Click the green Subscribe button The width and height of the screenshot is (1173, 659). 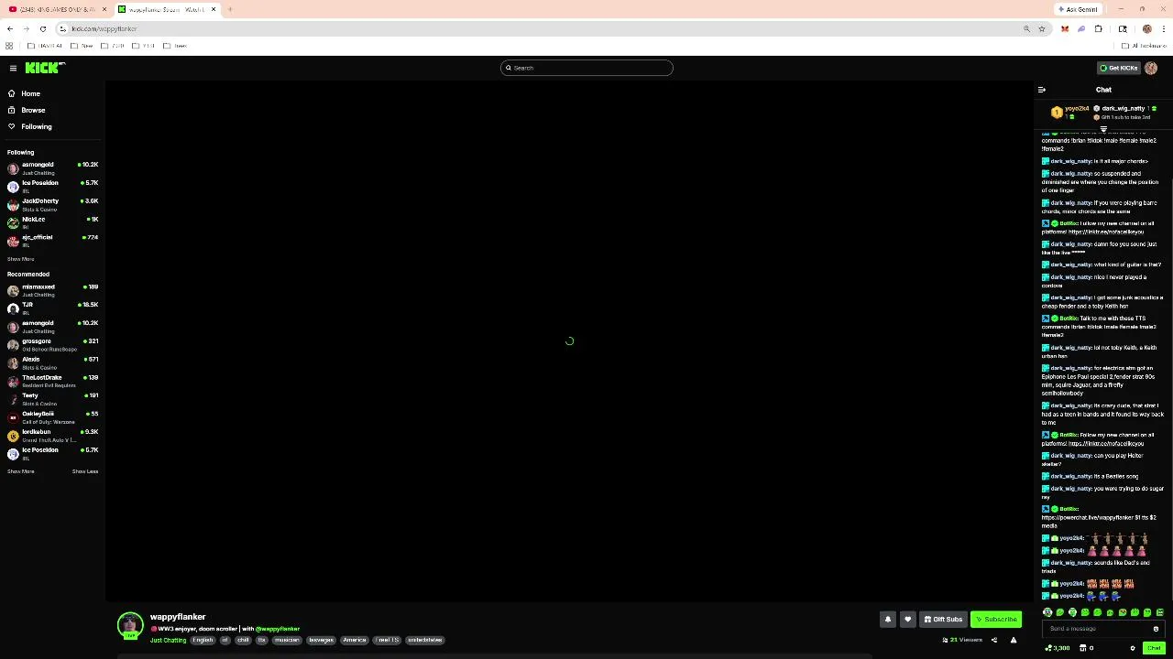coord(996,620)
